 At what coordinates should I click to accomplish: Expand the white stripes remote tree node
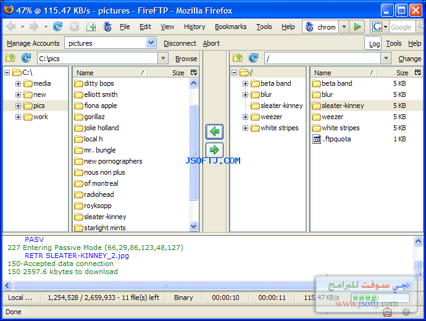(x=245, y=128)
